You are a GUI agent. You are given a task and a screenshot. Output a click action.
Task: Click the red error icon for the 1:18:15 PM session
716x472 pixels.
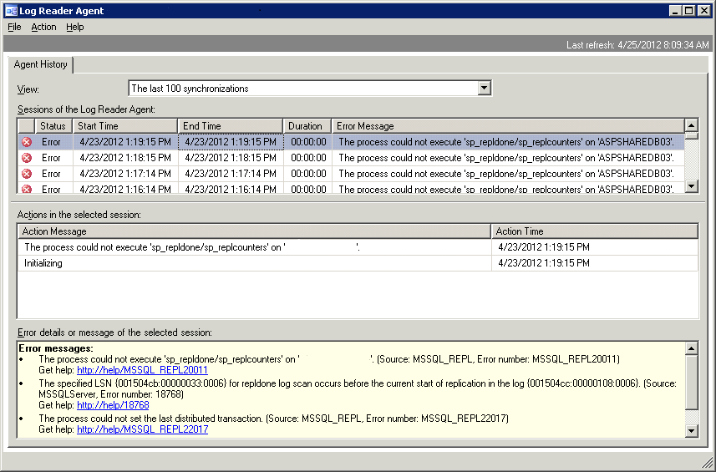pyautogui.click(x=27, y=158)
